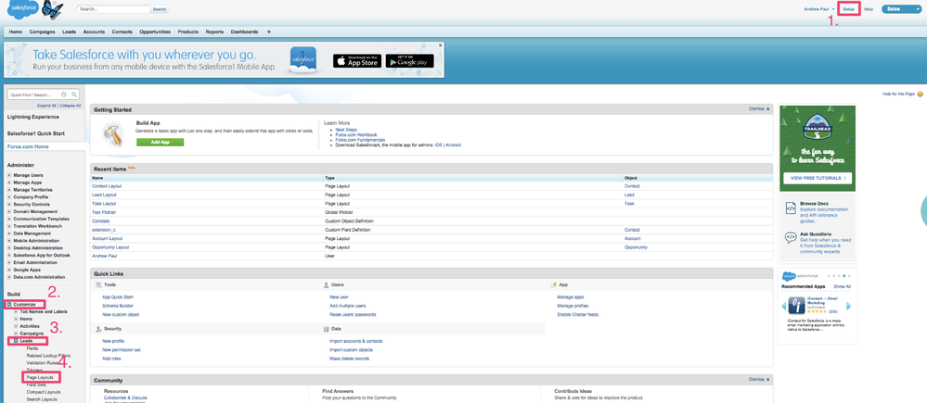
Task: Open the App Store download badge
Action: (356, 61)
